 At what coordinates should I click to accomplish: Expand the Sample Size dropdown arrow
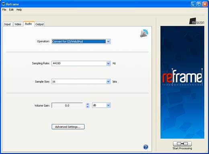click(108, 81)
